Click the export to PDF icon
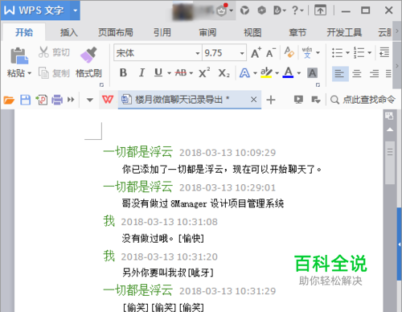The image size is (402, 312). [x=41, y=100]
